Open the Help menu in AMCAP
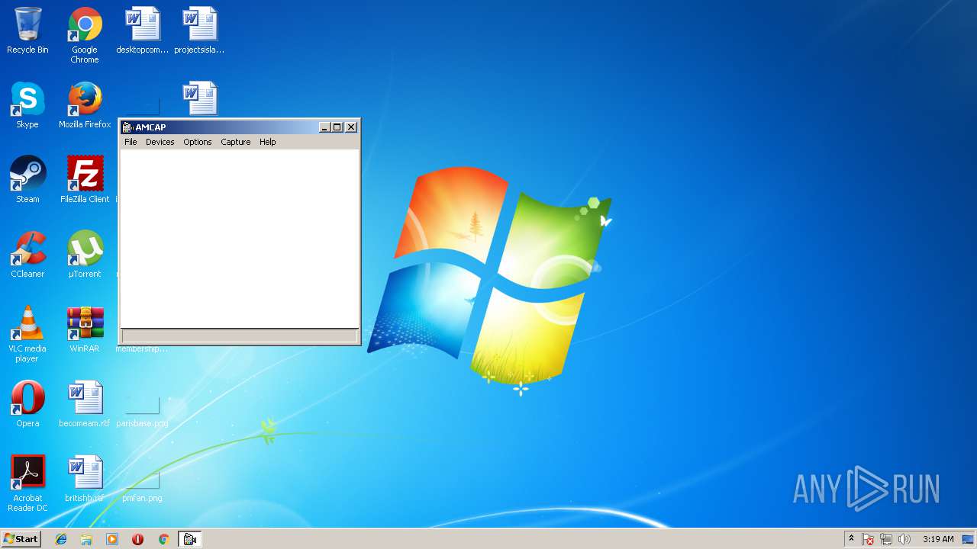Screen dimensions: 977x549 pos(267,142)
